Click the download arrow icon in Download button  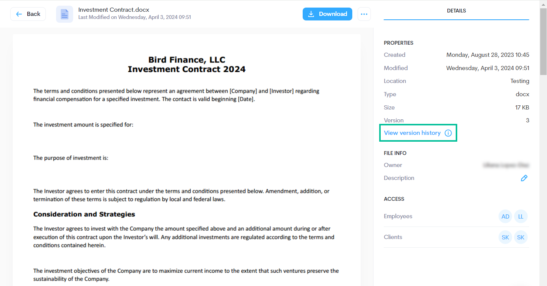[311, 14]
